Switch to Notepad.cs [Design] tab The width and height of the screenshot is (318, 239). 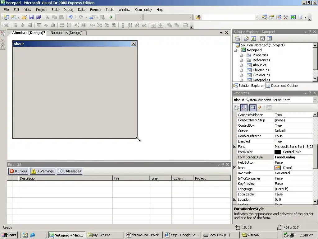[67, 33]
